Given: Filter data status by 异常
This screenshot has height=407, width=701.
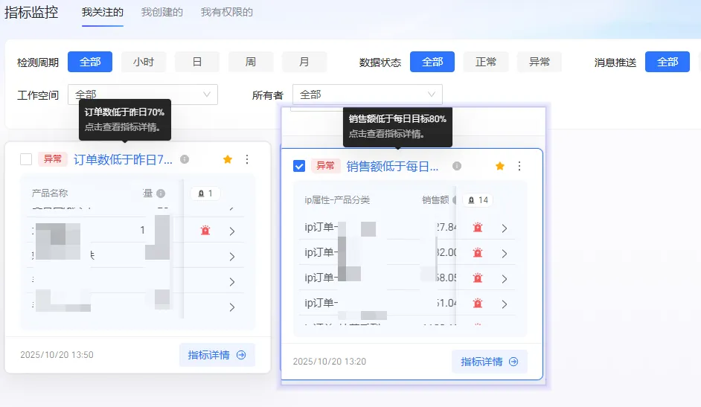Looking at the screenshot, I should 540,62.
